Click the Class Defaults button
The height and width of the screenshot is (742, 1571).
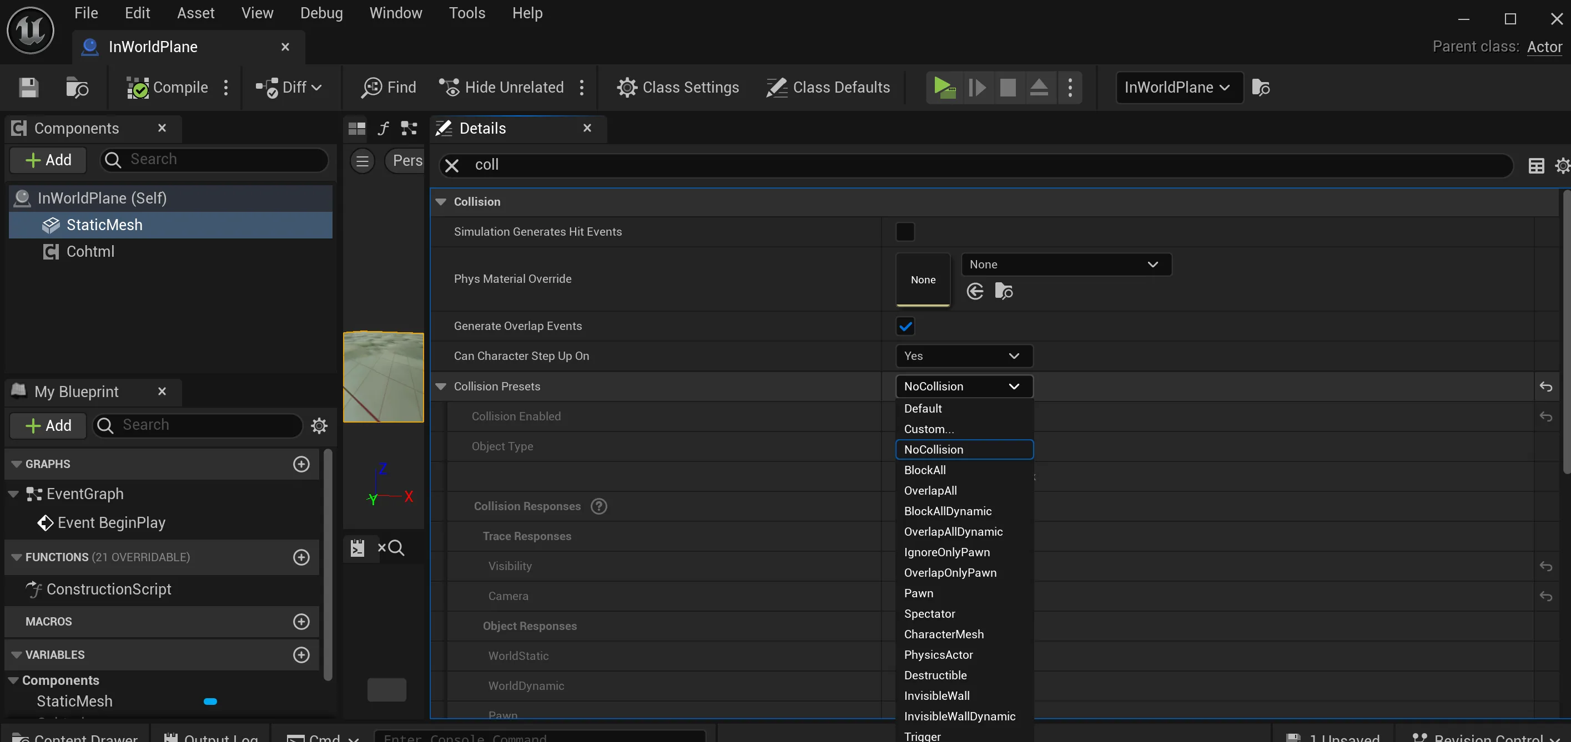coord(828,88)
